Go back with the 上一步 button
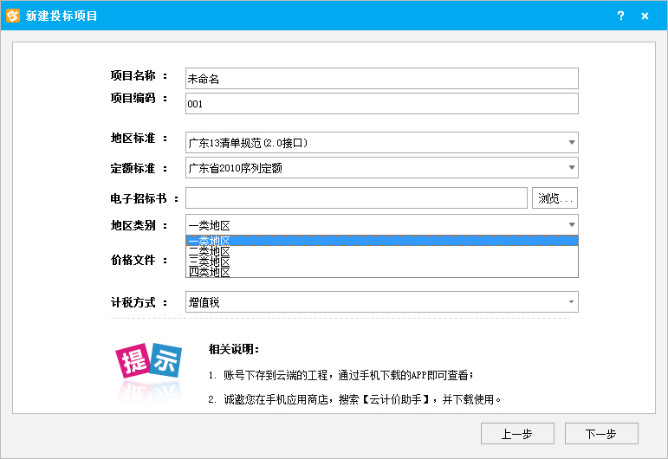This screenshot has width=668, height=459. (517, 433)
